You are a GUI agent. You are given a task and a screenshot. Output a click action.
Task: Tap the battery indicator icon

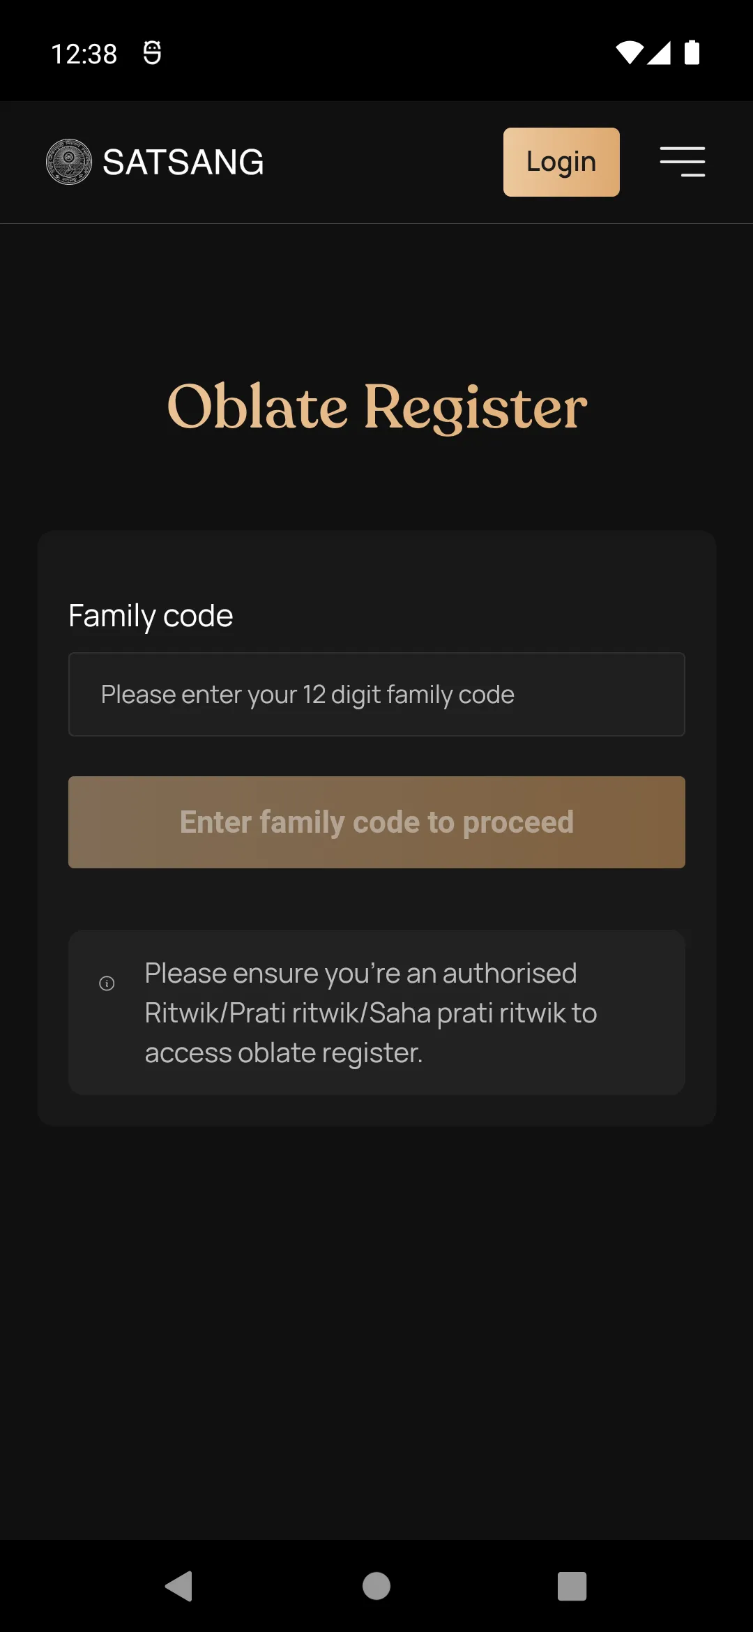[x=691, y=52]
